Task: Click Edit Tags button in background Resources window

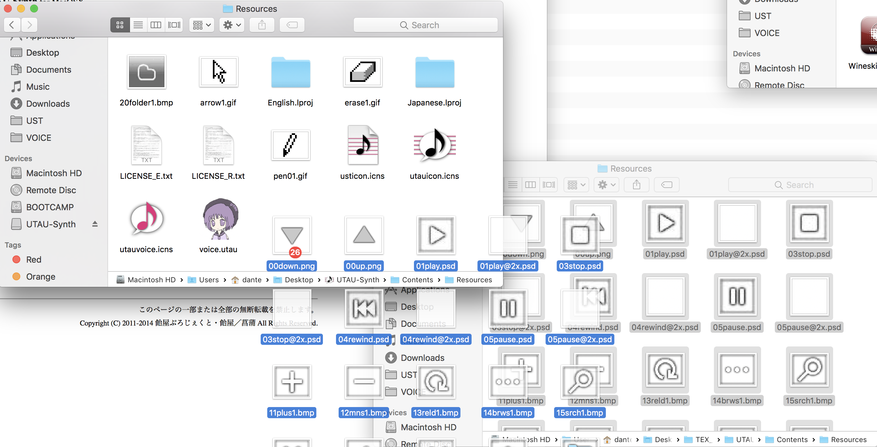Action: [x=666, y=185]
